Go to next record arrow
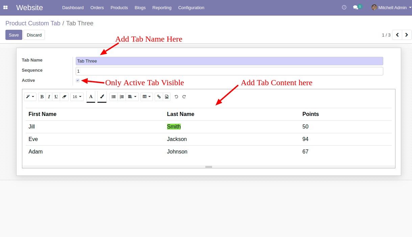This screenshot has height=237, width=412. 407,35
